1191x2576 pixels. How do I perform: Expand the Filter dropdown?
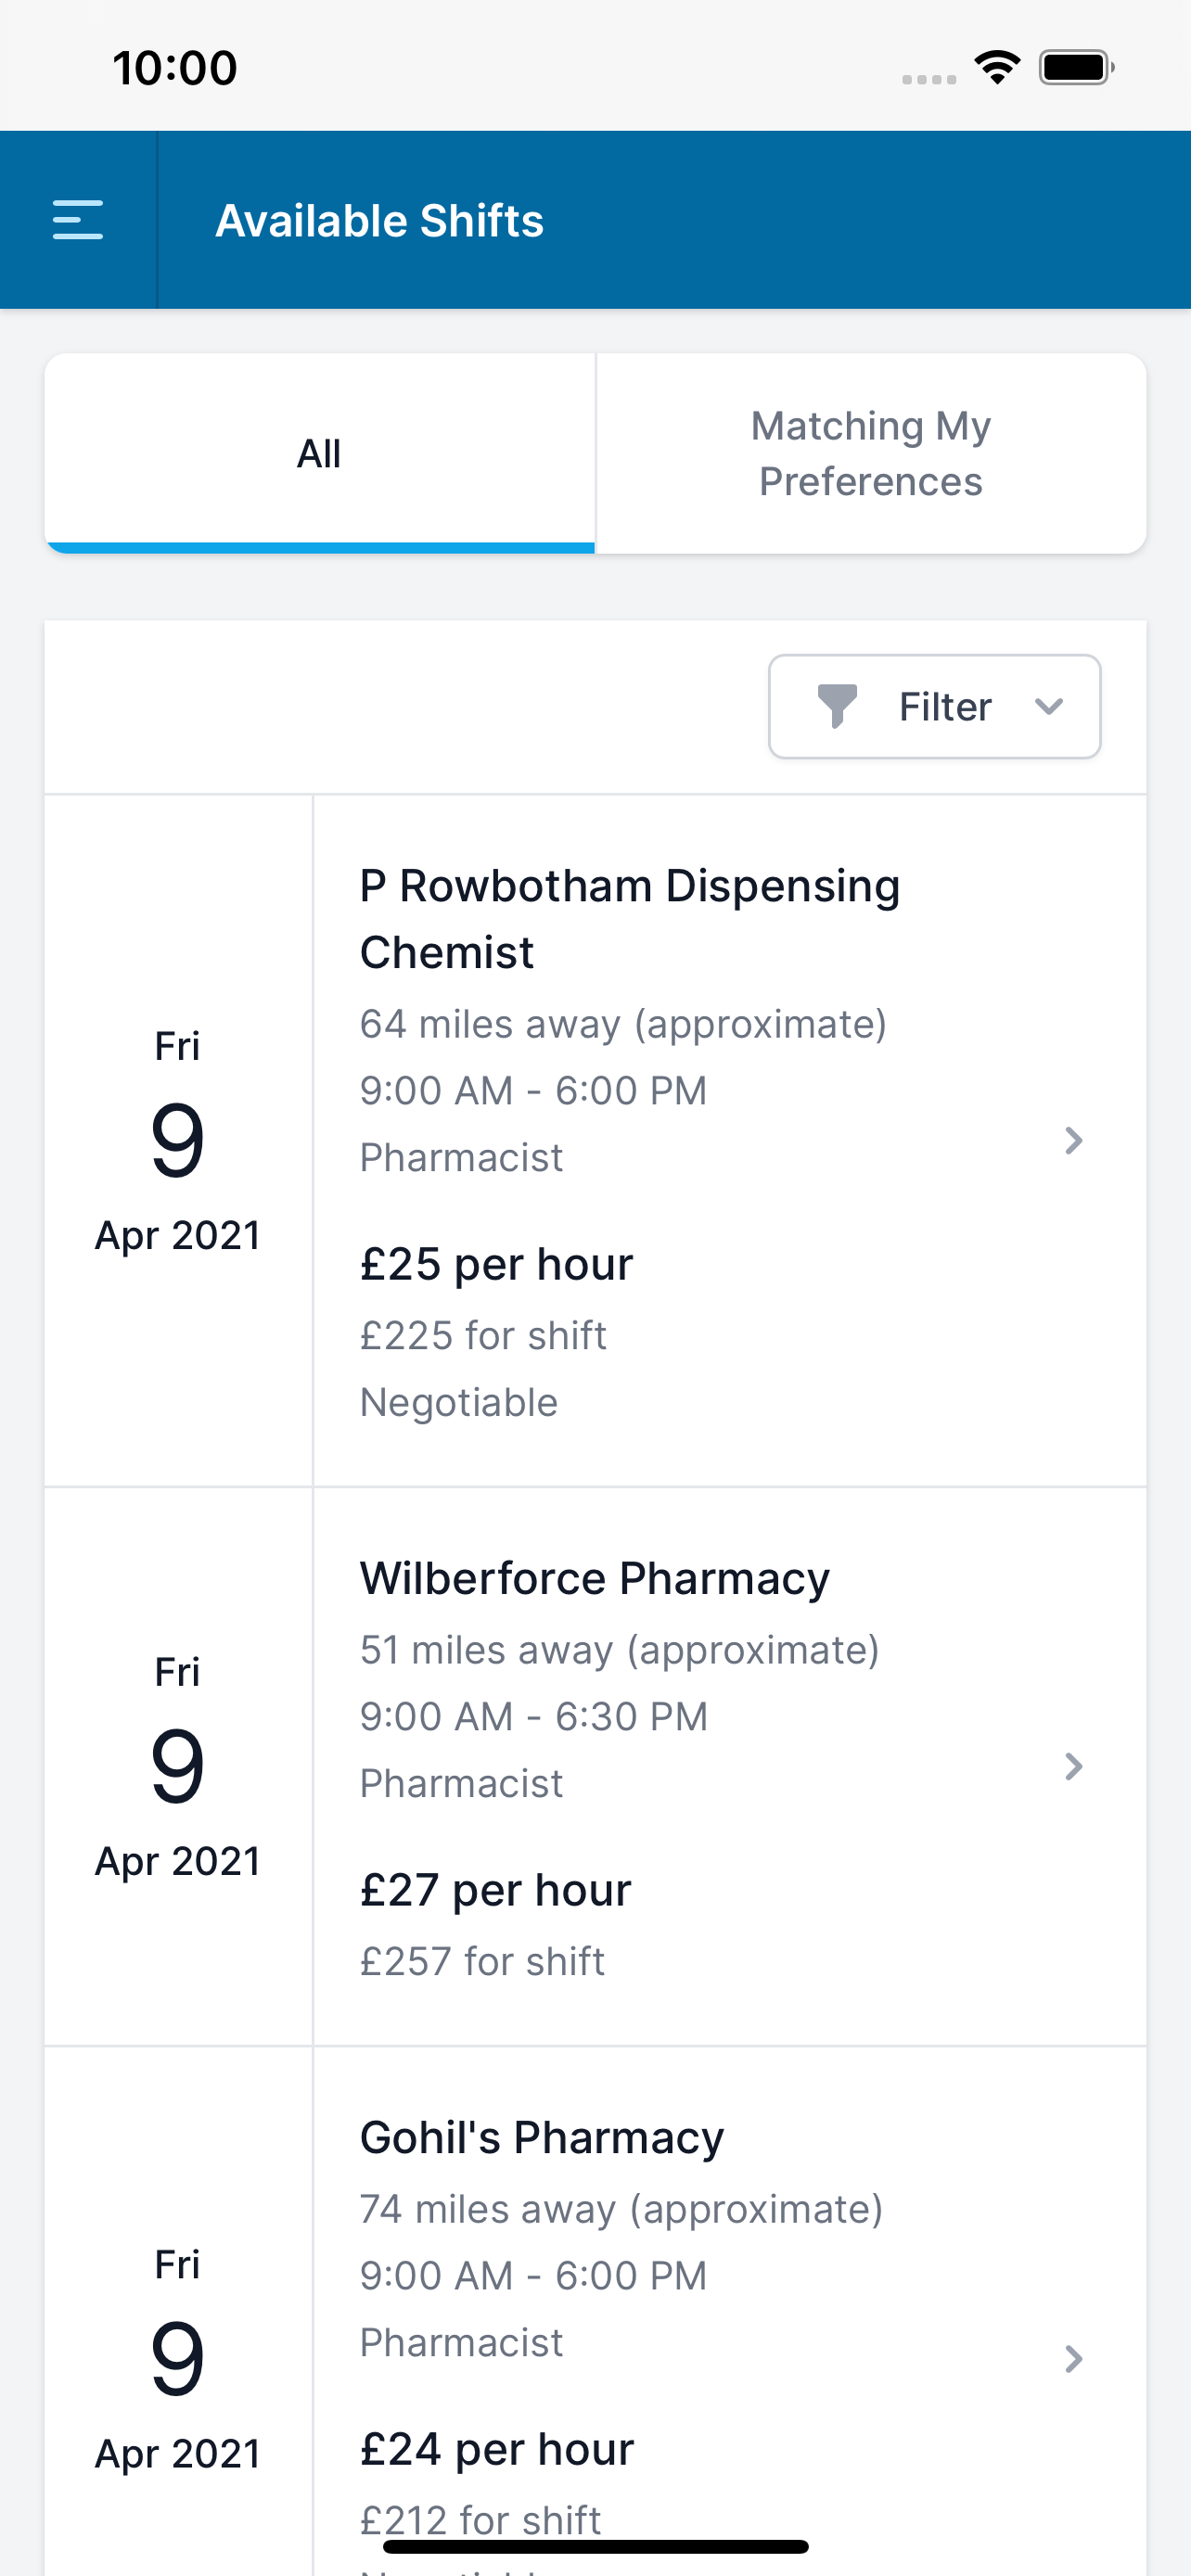point(934,706)
